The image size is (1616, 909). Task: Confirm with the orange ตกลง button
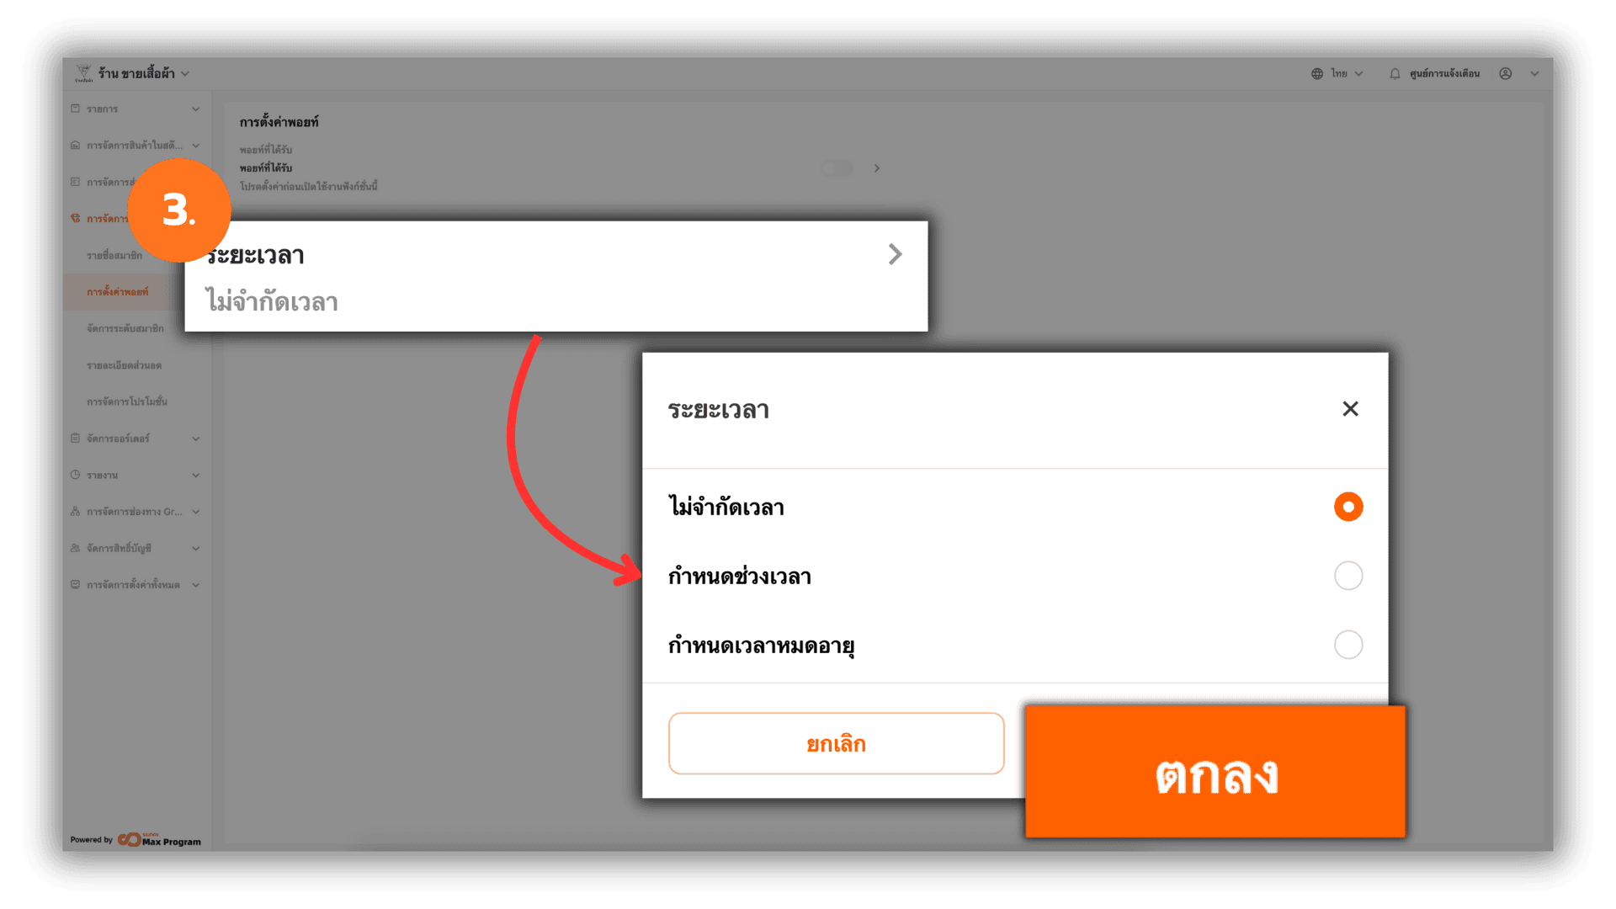1215,772
